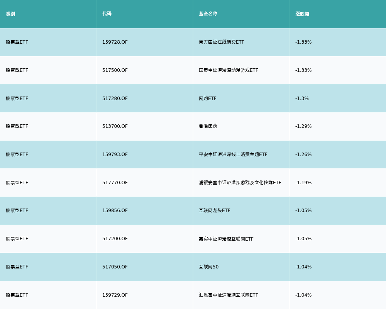Click fund code 517200.OF
The width and height of the screenshot is (386, 309).
coord(115,239)
